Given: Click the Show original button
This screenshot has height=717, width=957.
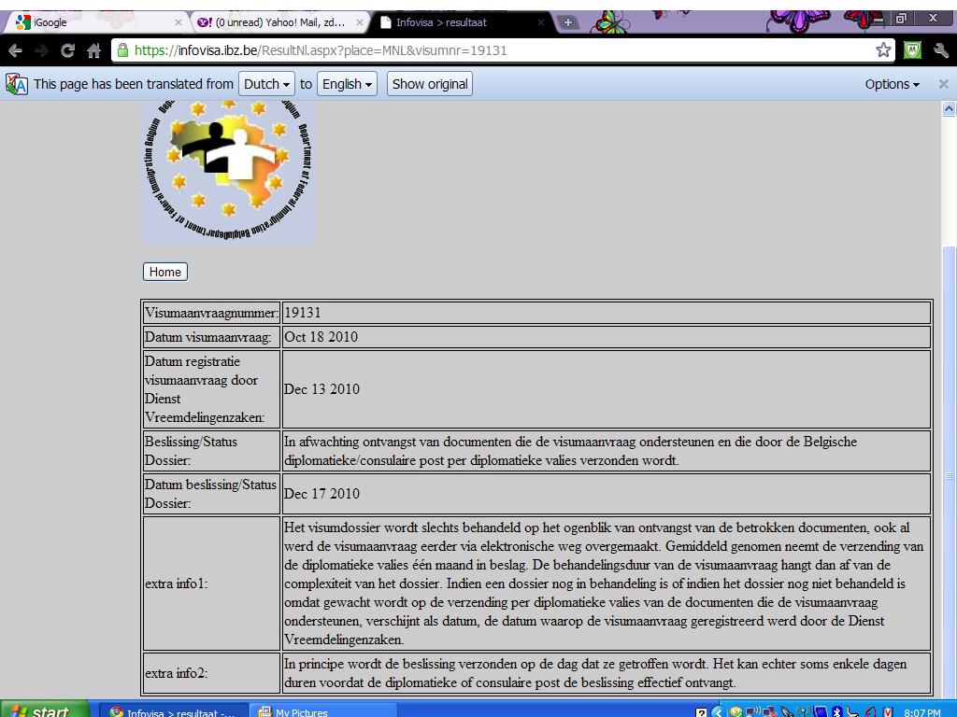Looking at the screenshot, I should point(428,84).
